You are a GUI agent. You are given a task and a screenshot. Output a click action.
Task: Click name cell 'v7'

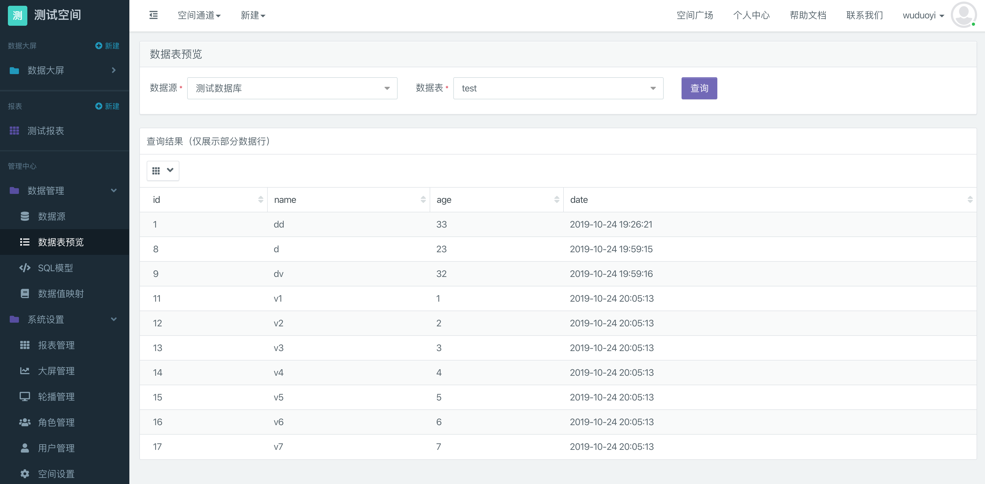tap(278, 447)
